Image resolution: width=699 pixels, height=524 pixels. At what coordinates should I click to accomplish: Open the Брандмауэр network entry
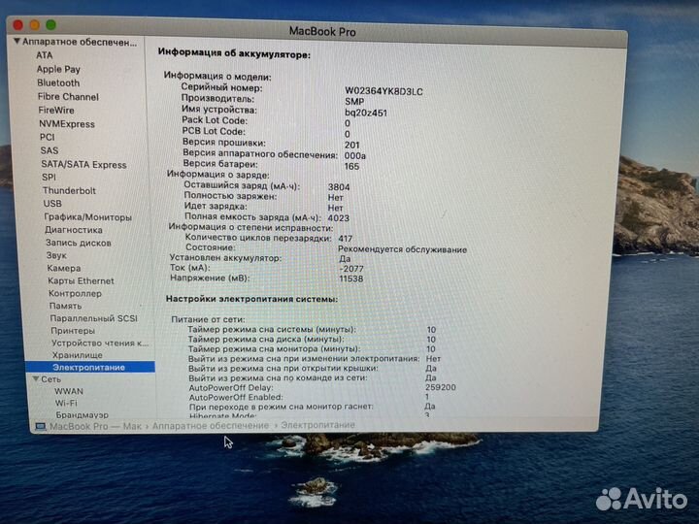(82, 415)
